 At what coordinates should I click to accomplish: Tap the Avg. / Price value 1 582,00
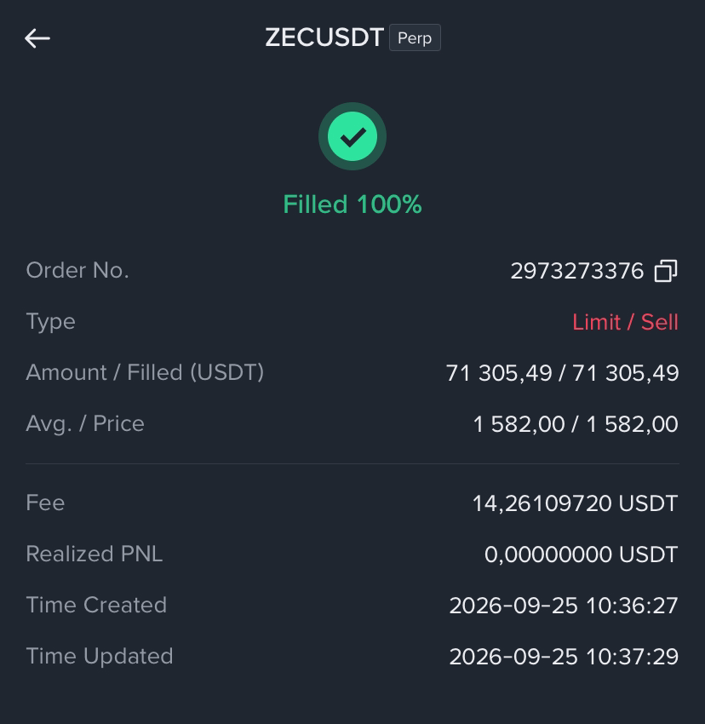[576, 424]
